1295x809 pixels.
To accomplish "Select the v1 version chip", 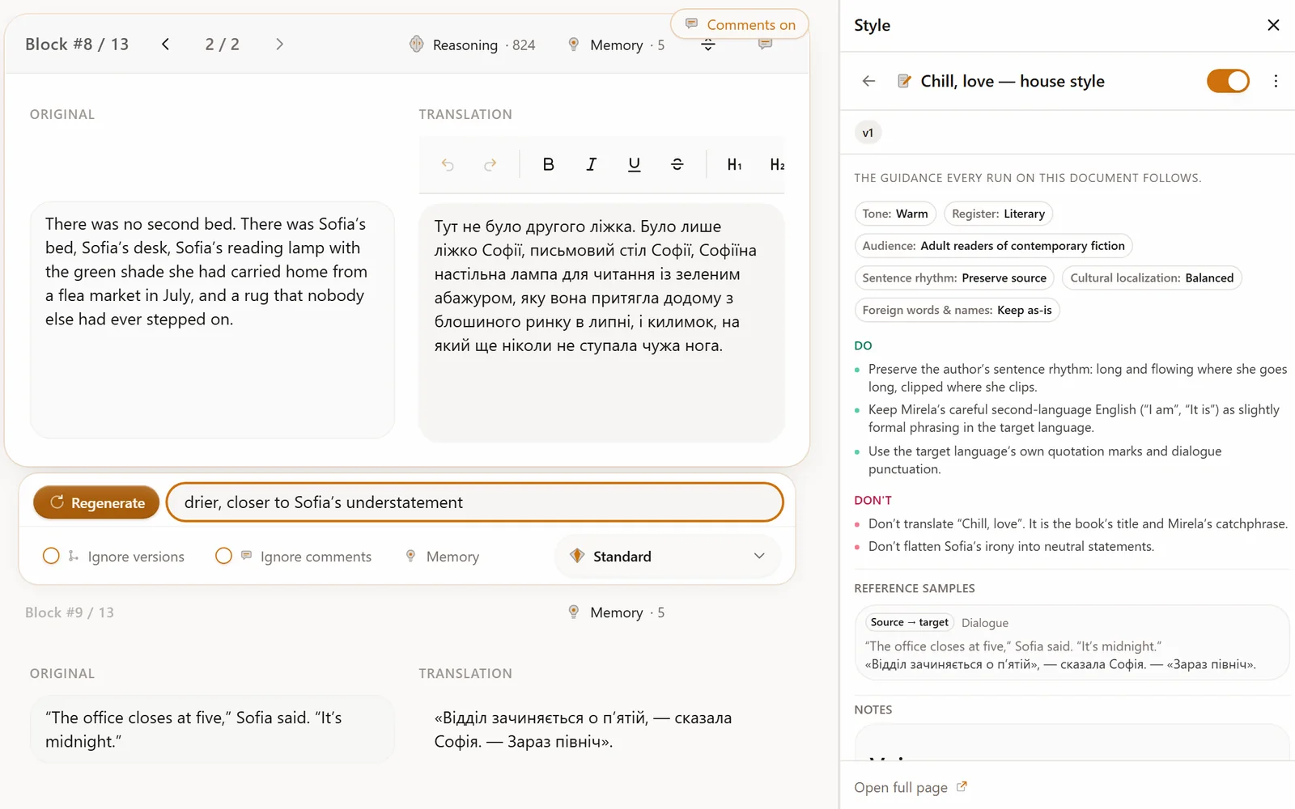I will [868, 133].
